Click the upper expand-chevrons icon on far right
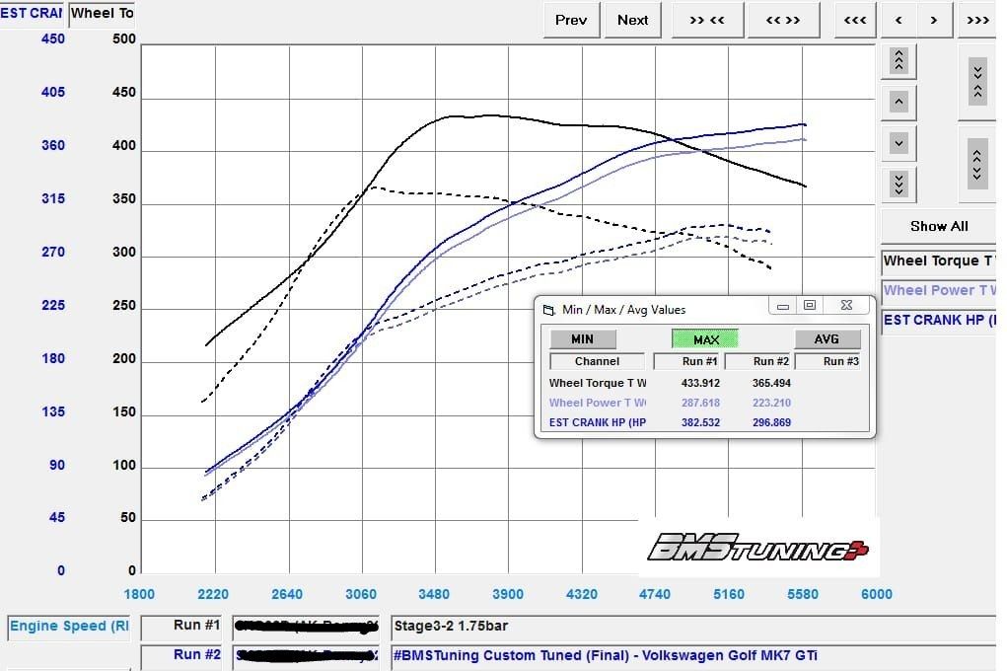The width and height of the screenshot is (1007, 671). 975,79
